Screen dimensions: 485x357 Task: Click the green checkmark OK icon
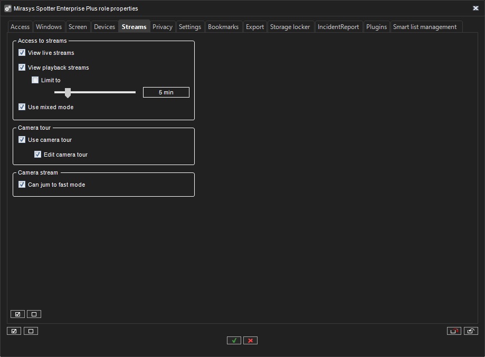pos(234,341)
